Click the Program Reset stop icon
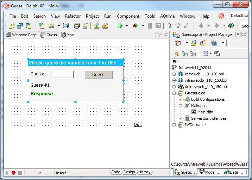 [x=158, y=26]
